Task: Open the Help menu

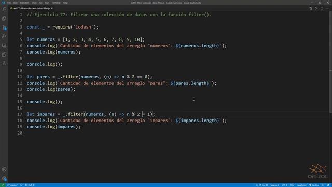Action: [65, 3]
